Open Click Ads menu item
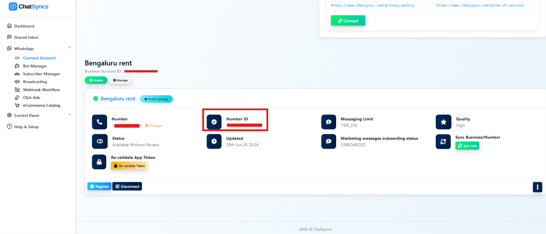 (x=31, y=98)
